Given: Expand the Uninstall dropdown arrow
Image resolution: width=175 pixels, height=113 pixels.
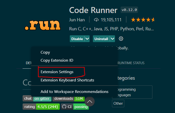Looking at the screenshot, I should coord(112,39).
